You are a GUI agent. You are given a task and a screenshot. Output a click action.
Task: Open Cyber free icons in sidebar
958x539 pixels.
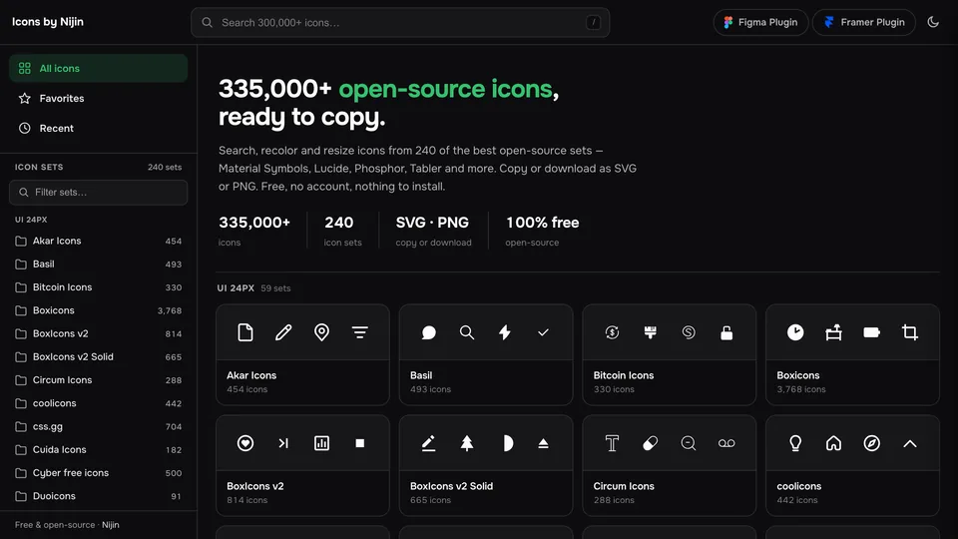(99, 473)
